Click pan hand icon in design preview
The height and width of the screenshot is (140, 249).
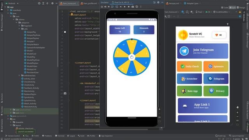(x=237, y=107)
